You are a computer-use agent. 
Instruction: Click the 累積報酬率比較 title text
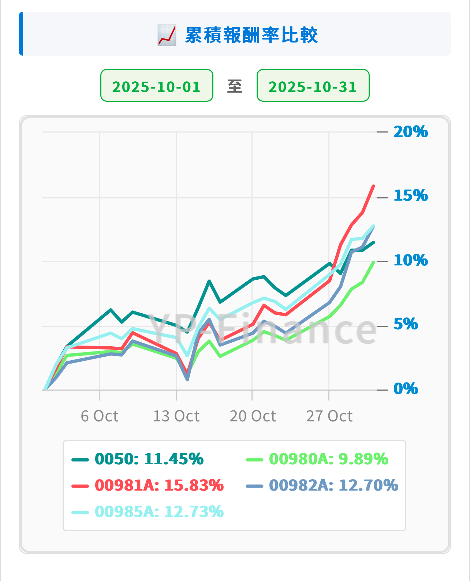click(251, 35)
